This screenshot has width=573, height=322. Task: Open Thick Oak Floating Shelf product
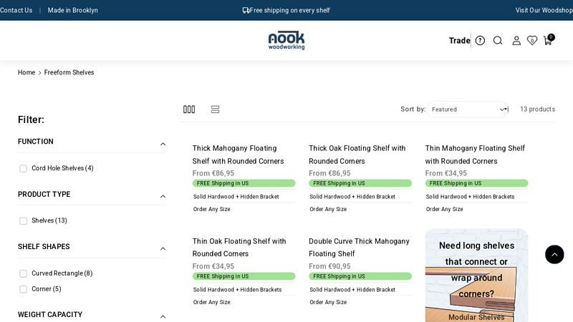[357, 155]
